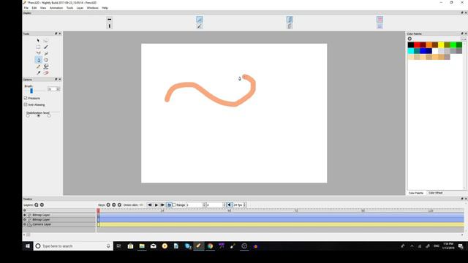Open the Windows menu
The height and width of the screenshot is (263, 468).
[93, 8]
